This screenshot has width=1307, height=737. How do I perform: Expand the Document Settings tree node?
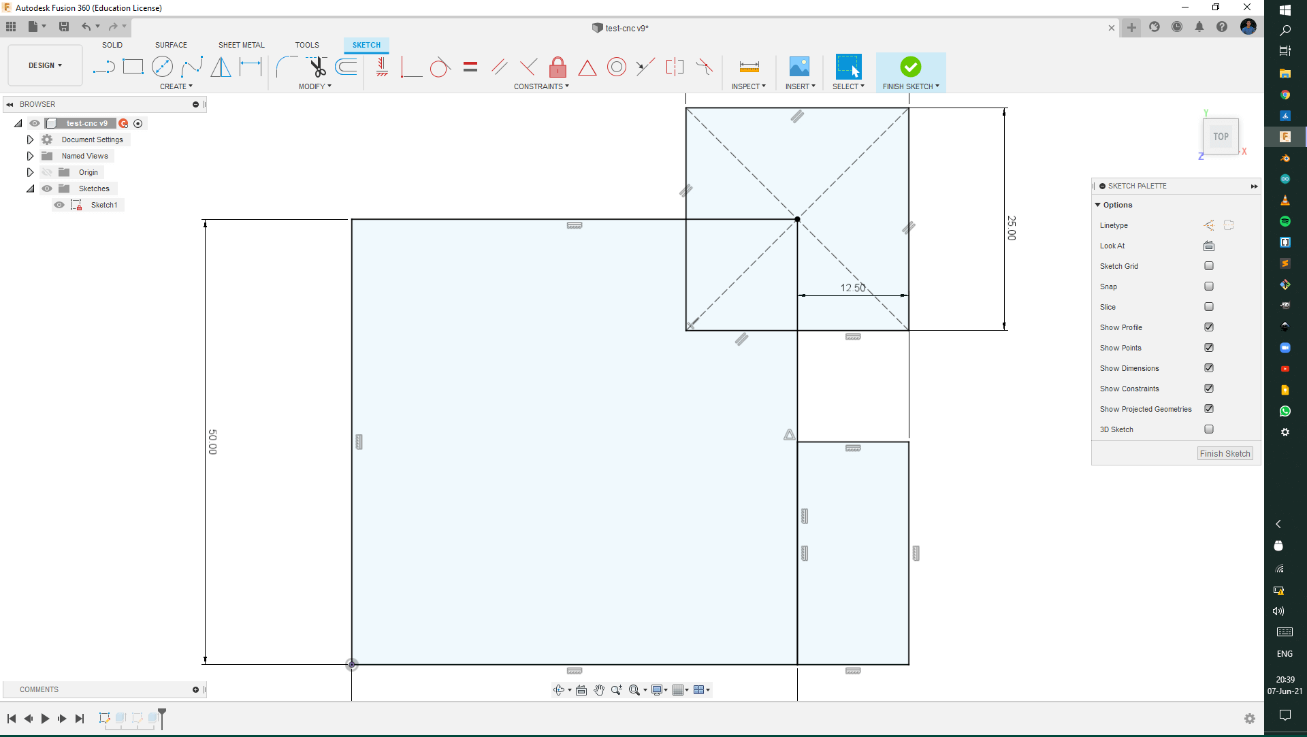[30, 140]
